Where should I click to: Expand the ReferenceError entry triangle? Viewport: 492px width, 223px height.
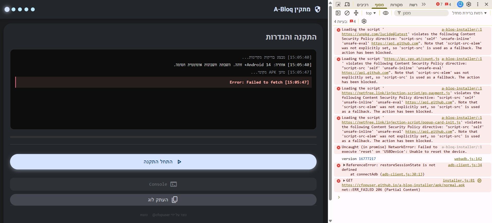[x=344, y=165]
